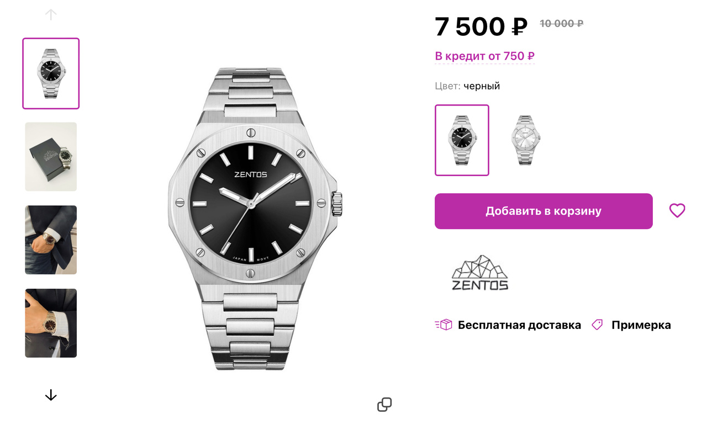This screenshot has height=425, width=707.
Task: Open the Zentos brand logo
Action: pyautogui.click(x=479, y=273)
